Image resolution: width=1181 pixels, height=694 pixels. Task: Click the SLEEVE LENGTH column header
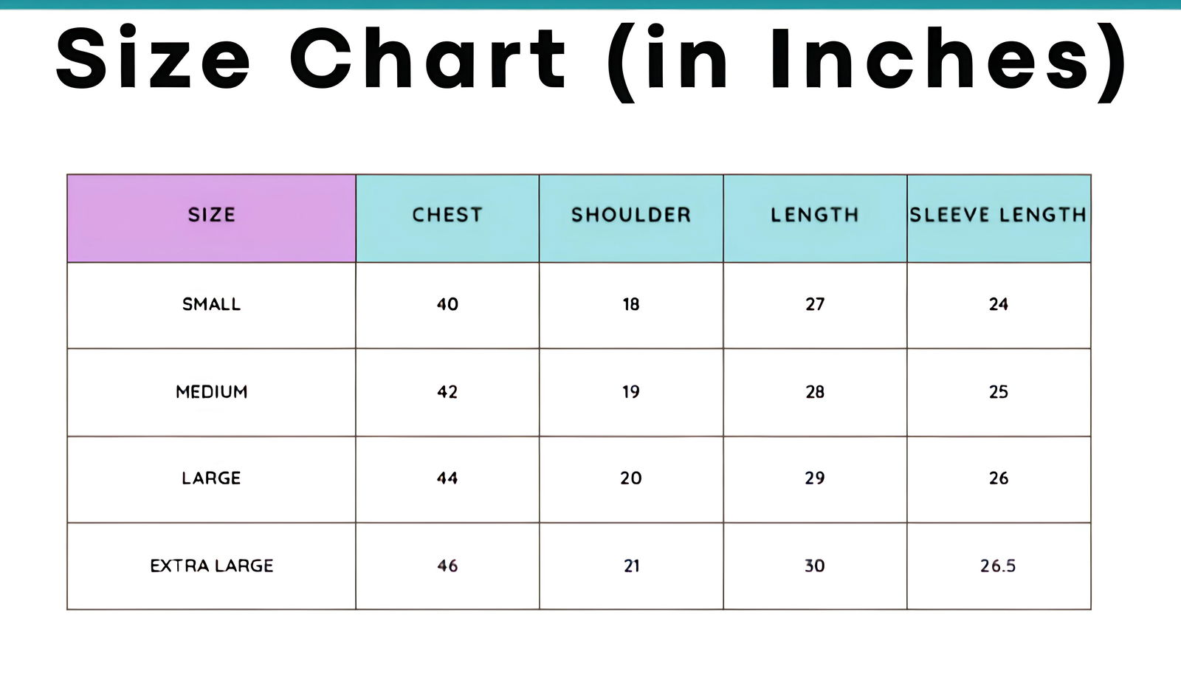pos(999,216)
